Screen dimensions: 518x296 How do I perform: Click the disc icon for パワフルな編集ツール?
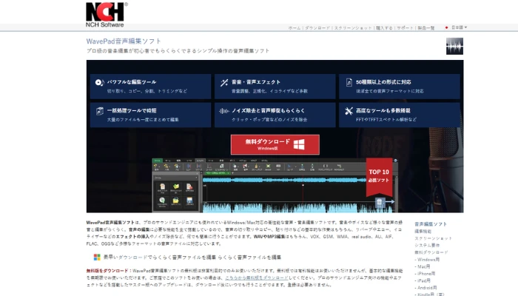[x=99, y=82]
